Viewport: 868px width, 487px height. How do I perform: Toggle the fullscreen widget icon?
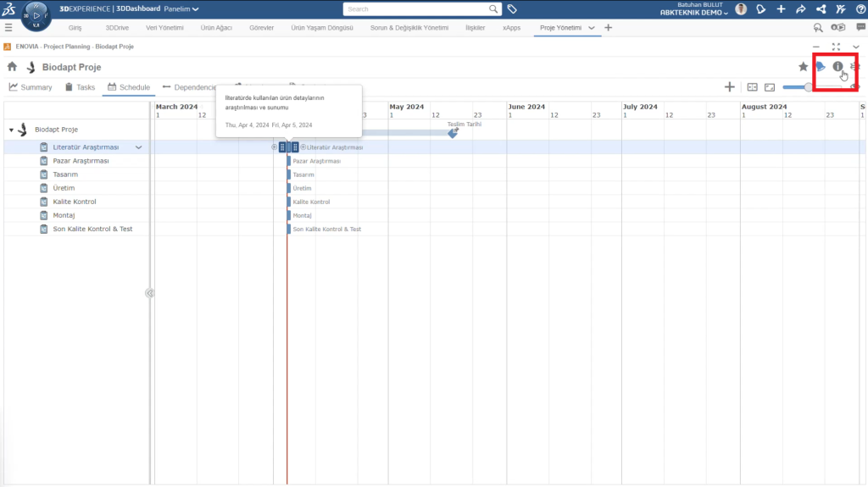pos(836,47)
